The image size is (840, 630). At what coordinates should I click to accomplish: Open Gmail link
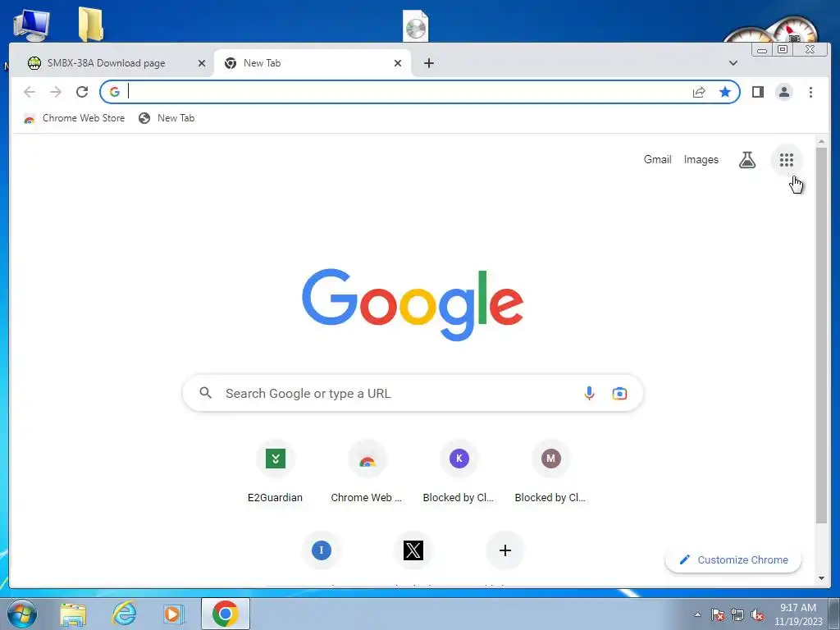click(657, 160)
